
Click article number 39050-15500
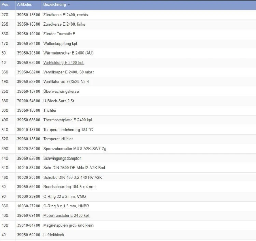(x=29, y=24)
